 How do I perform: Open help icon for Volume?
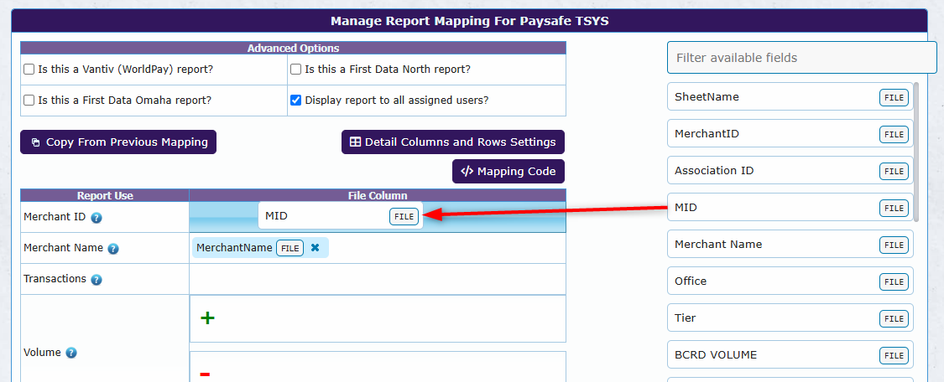pyautogui.click(x=71, y=353)
